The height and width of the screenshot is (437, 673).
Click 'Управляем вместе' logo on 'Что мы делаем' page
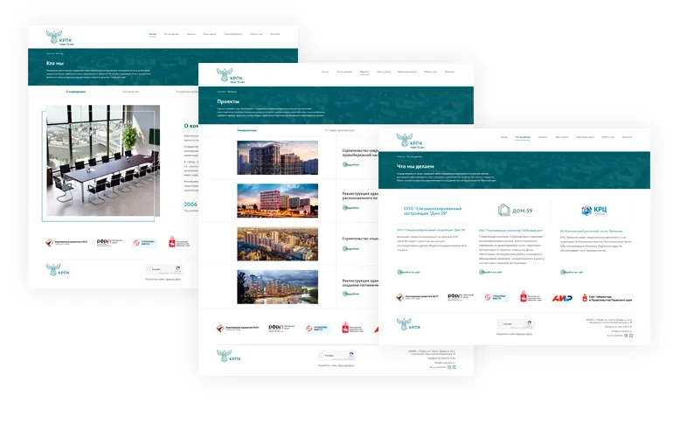(496, 297)
